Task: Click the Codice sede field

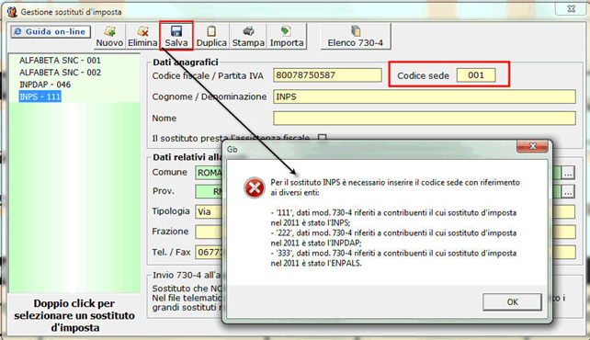Action: 476,75
